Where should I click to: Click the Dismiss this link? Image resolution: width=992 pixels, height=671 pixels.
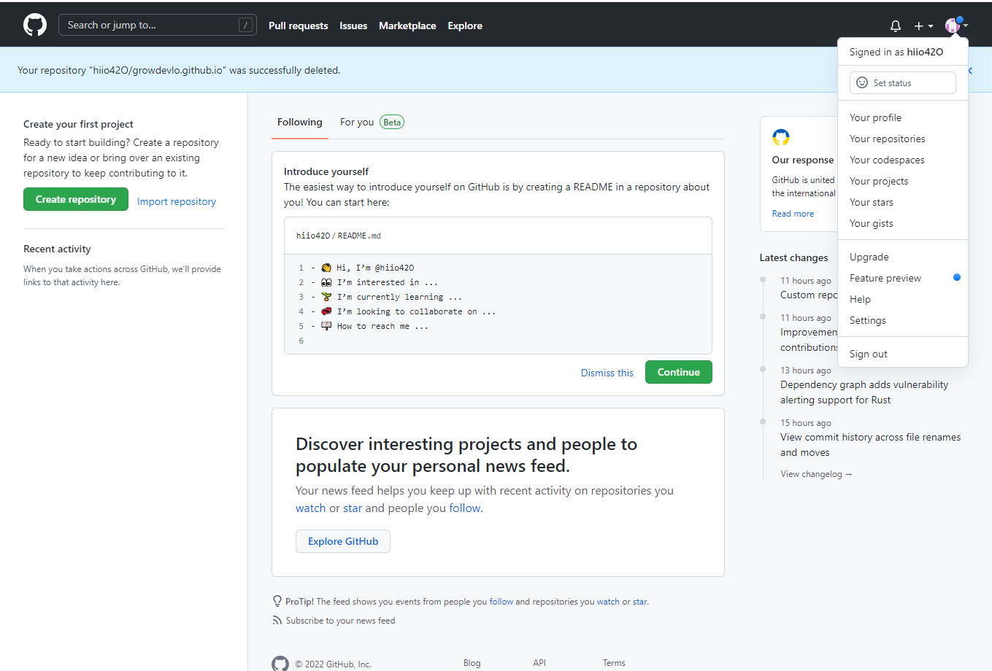(x=607, y=373)
